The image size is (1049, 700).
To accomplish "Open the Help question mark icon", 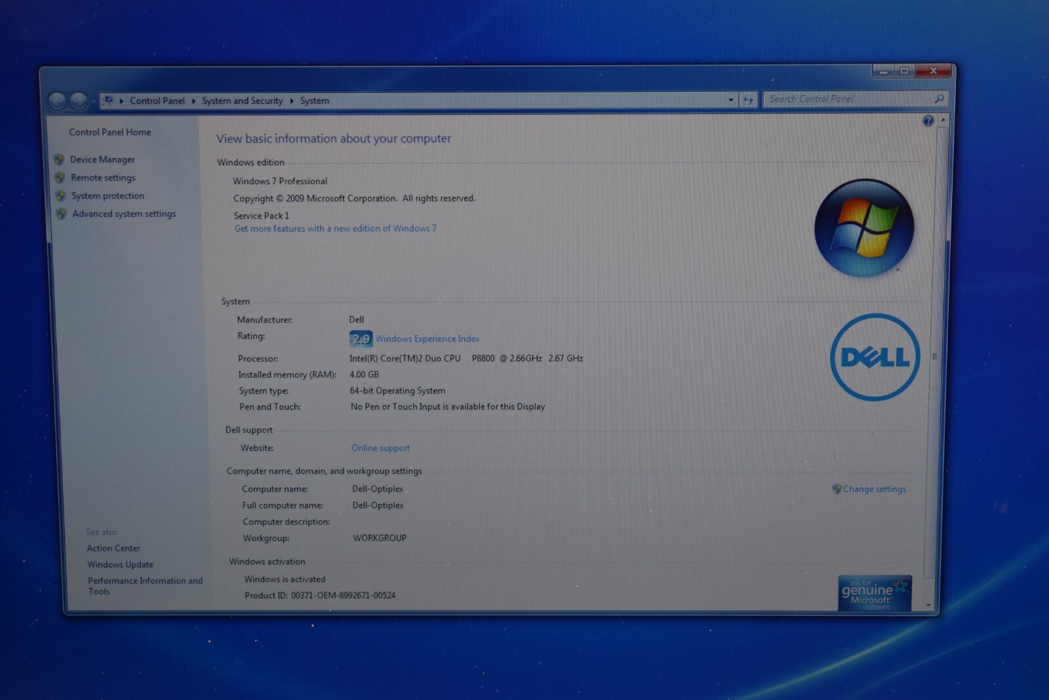I will (x=928, y=121).
